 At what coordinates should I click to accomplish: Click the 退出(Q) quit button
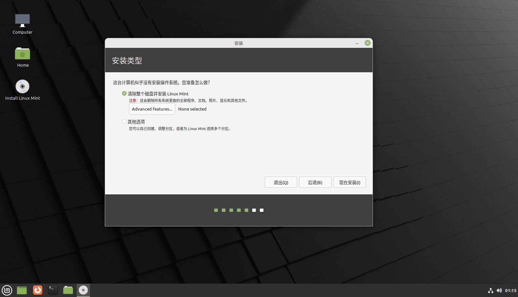pyautogui.click(x=281, y=182)
